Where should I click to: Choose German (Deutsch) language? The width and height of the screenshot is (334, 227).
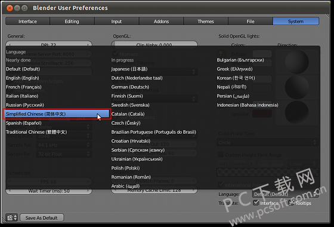click(130, 87)
